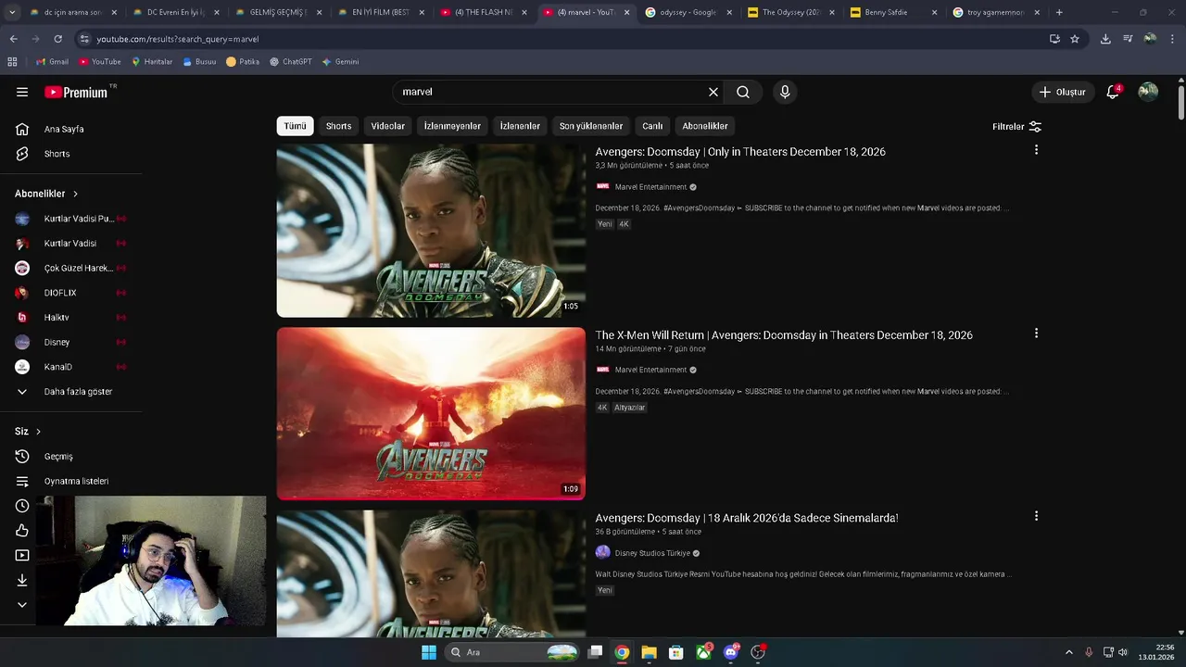The image size is (1186, 667).
Task: Open the Gemini bookmark
Action: (340, 61)
